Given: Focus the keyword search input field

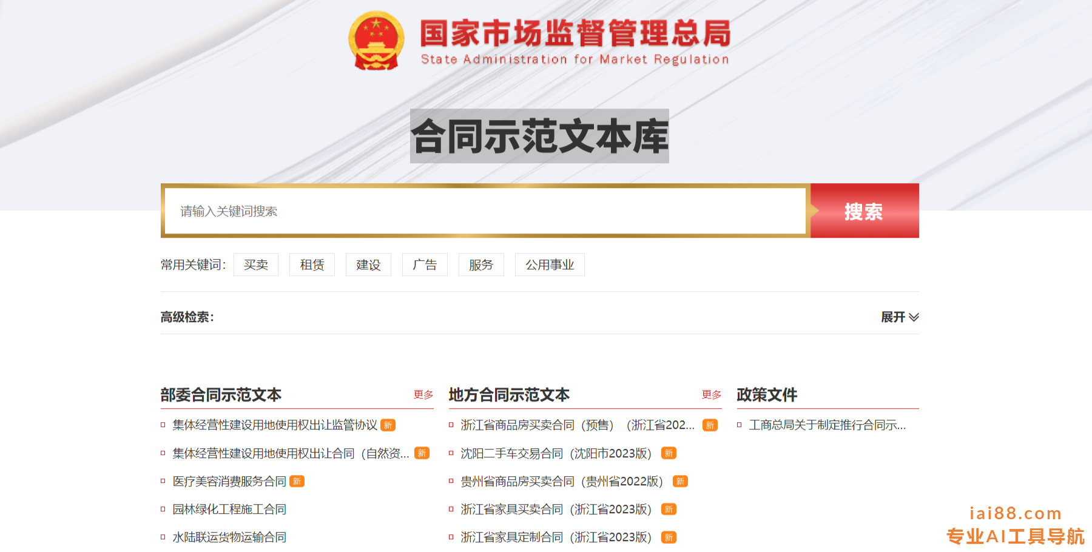Looking at the screenshot, I should pyautogui.click(x=484, y=211).
